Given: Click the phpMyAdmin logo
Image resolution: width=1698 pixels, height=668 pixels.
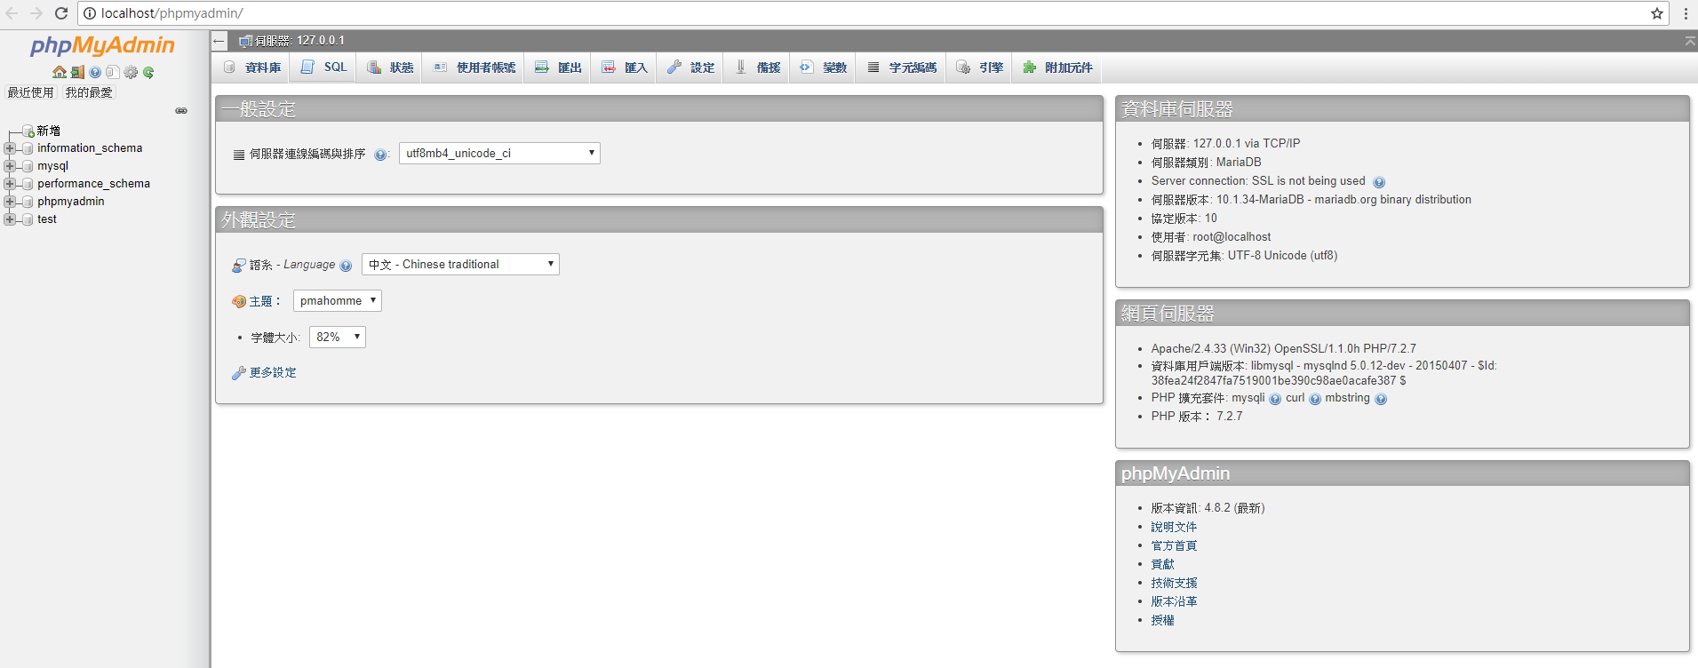Looking at the screenshot, I should click(102, 45).
